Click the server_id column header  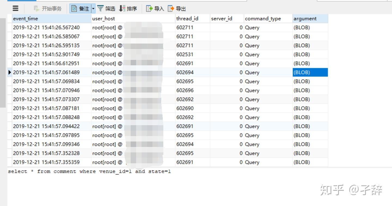click(x=221, y=19)
